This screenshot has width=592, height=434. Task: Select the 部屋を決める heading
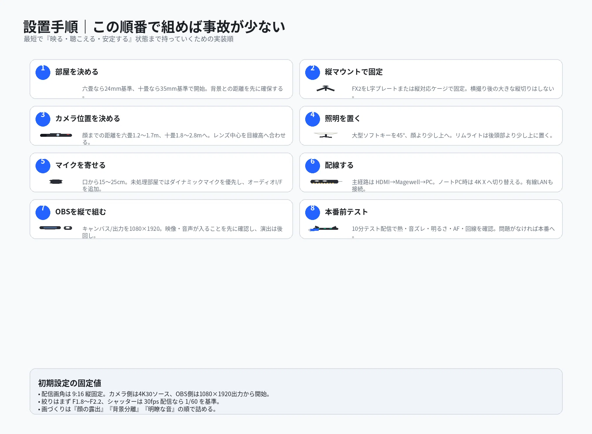[77, 72]
